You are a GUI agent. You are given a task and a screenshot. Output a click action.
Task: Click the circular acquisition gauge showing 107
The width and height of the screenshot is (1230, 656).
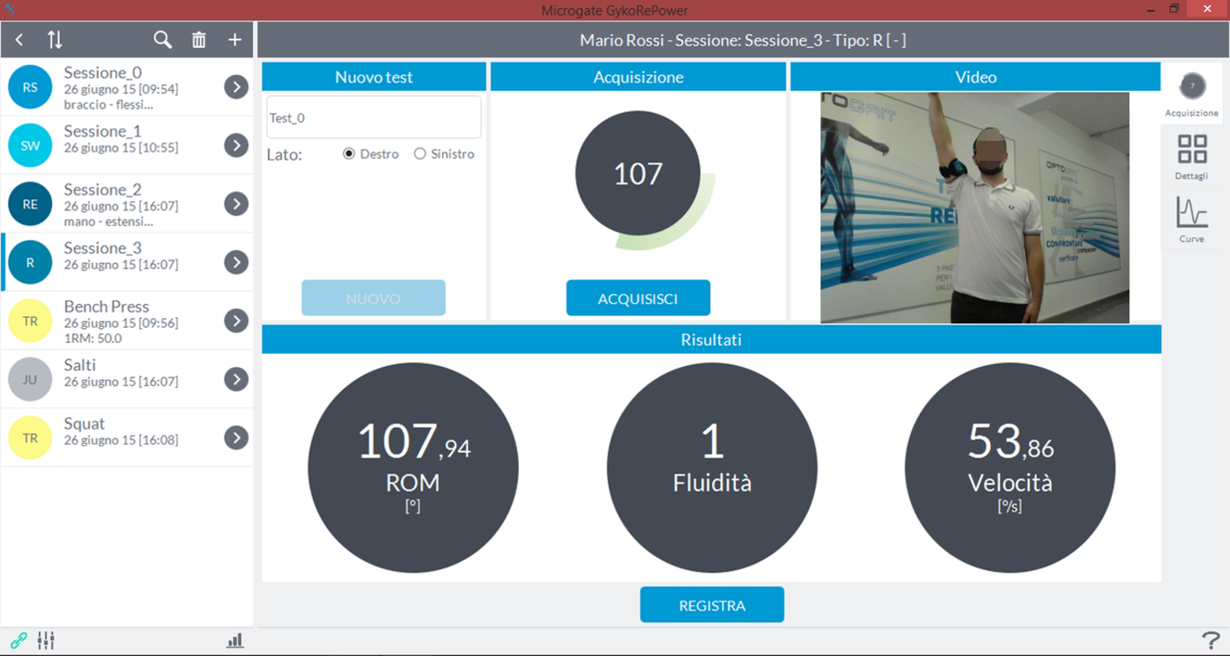(x=638, y=174)
